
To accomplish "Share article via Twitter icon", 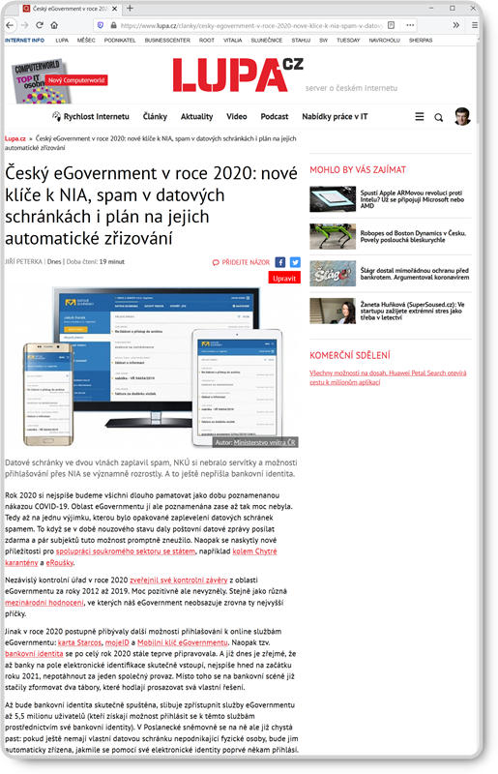I will coord(295,262).
